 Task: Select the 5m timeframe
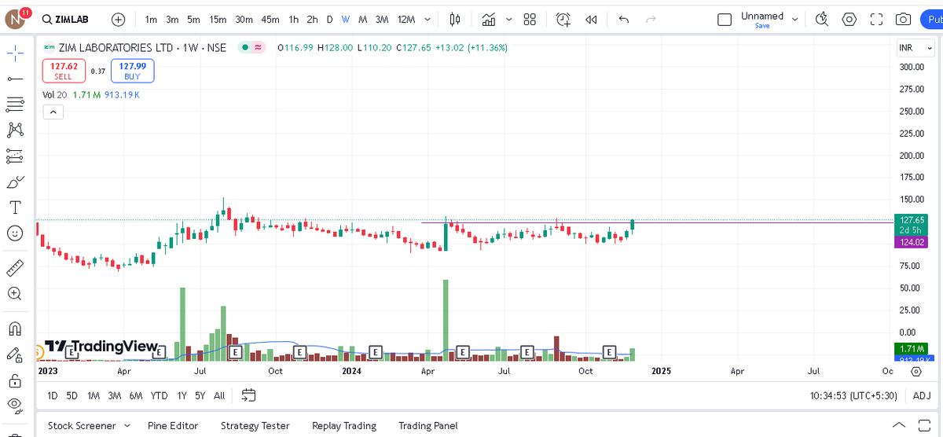tap(193, 19)
